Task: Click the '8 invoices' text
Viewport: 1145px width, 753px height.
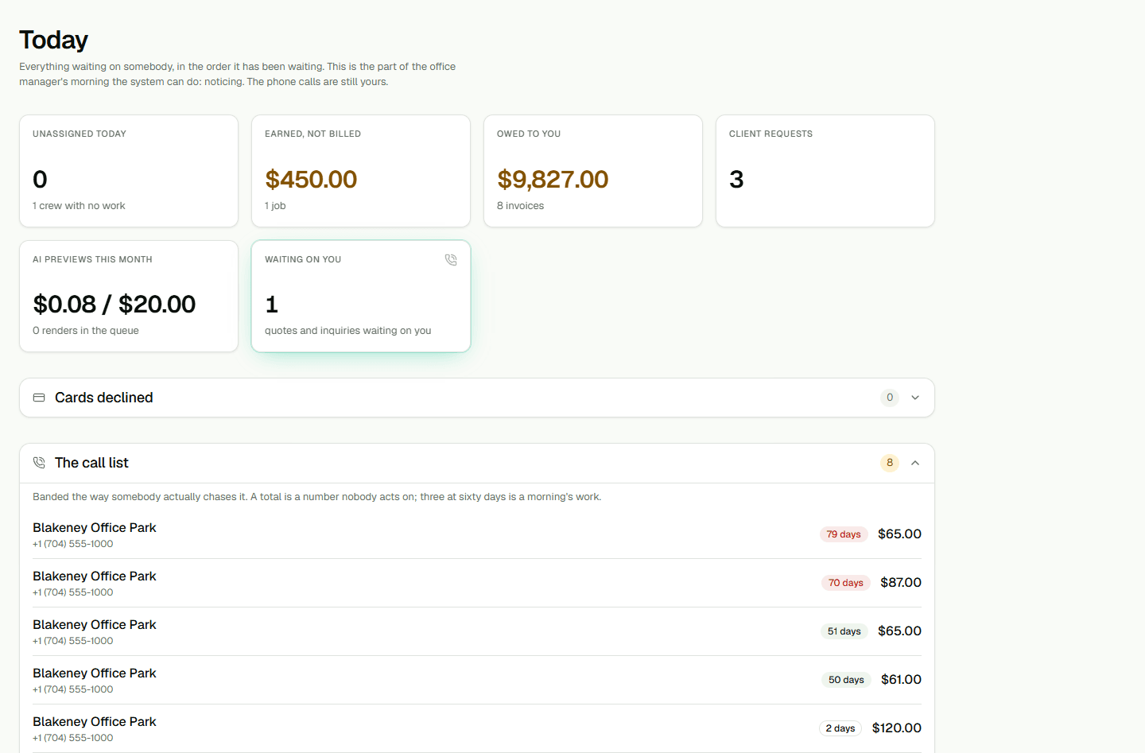Action: click(521, 206)
